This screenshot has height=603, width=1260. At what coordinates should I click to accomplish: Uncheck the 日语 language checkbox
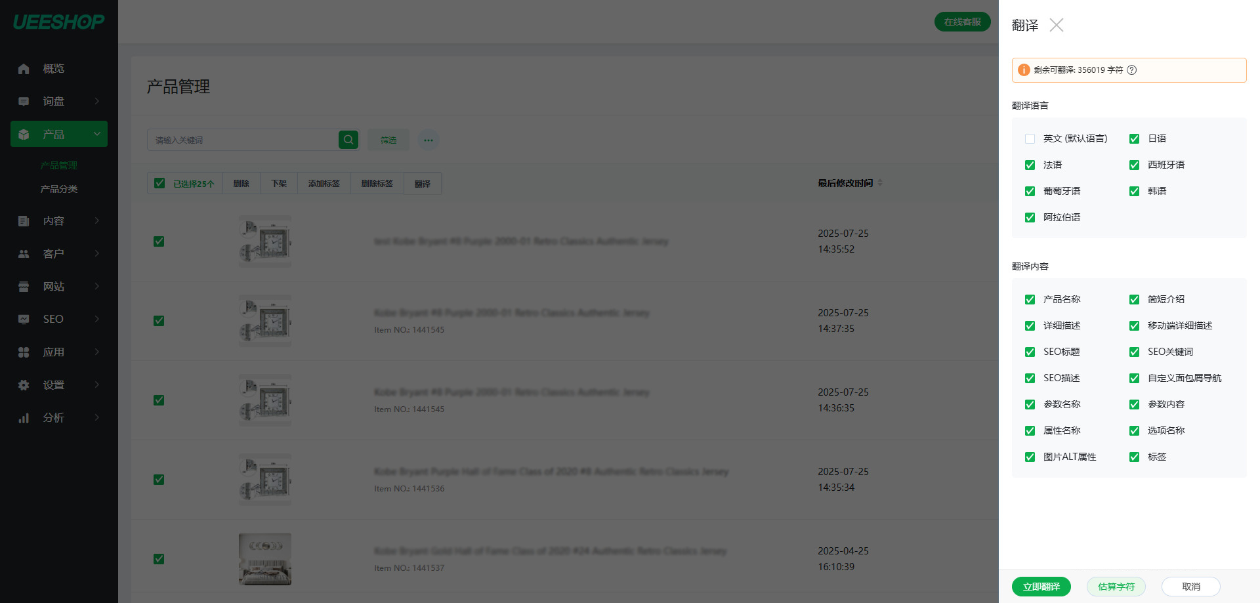(x=1134, y=138)
